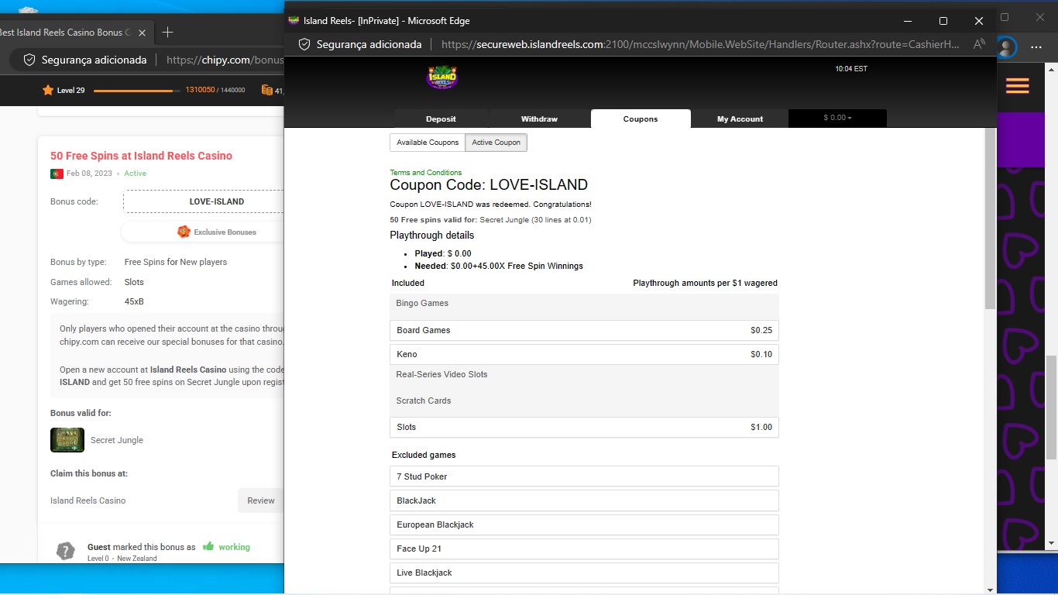
Task: Select the Available Coupons toggle
Action: click(x=428, y=143)
